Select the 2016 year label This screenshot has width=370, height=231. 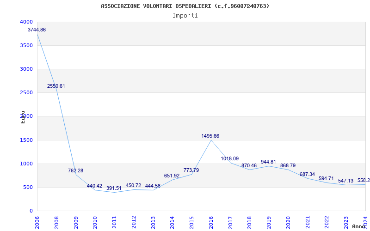point(211,222)
